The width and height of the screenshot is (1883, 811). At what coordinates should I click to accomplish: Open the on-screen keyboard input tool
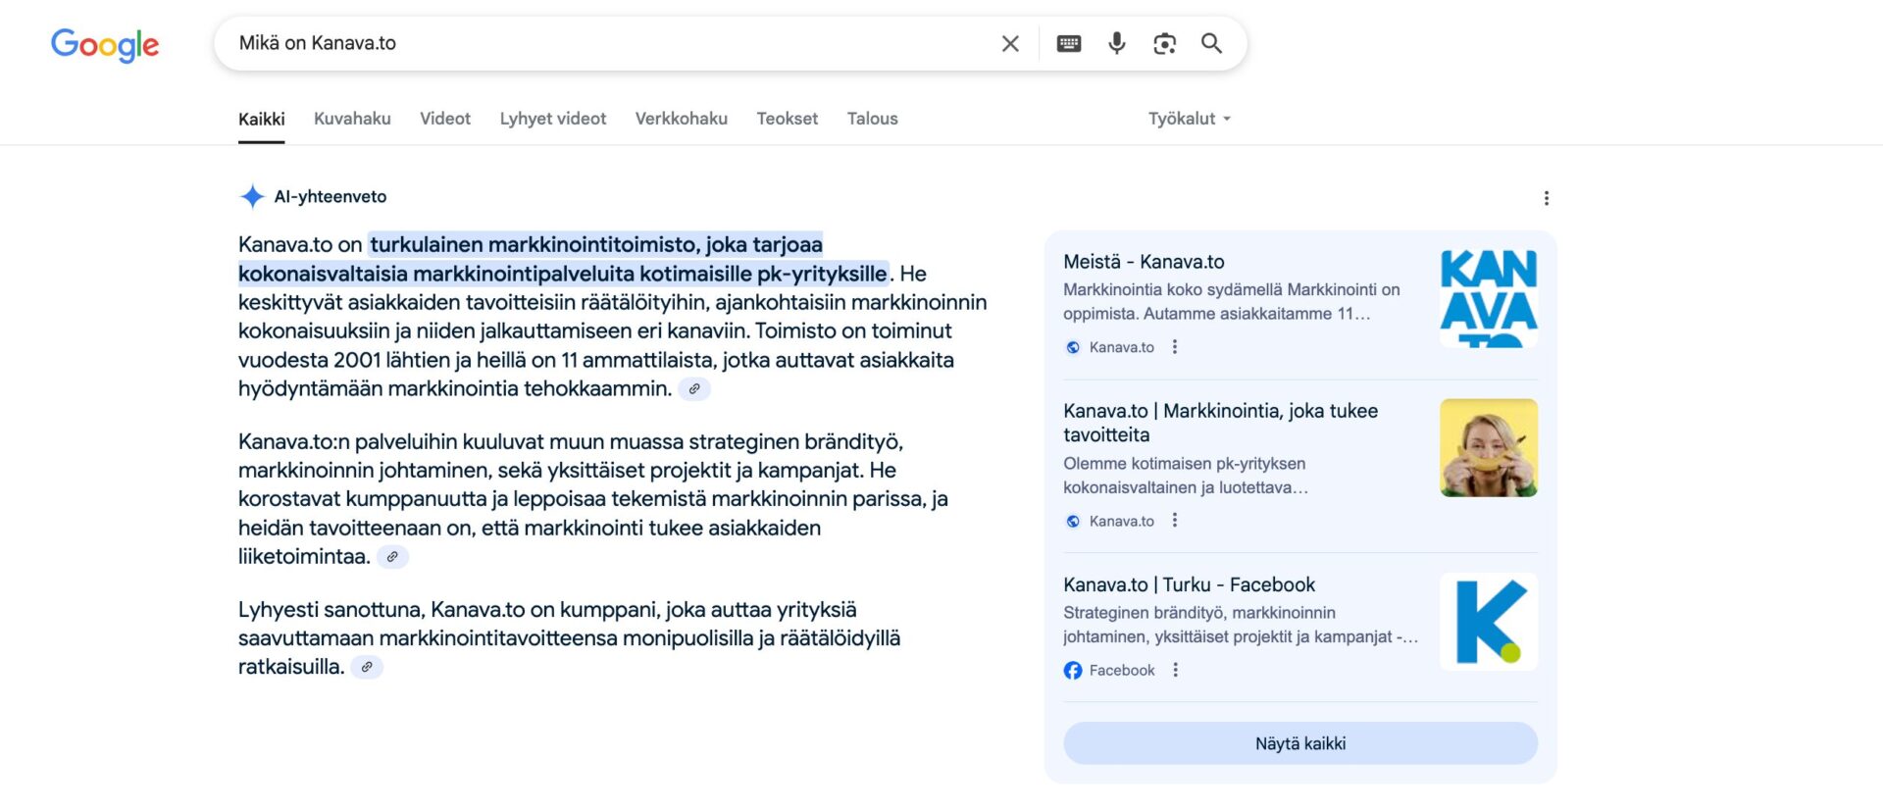tap(1069, 43)
